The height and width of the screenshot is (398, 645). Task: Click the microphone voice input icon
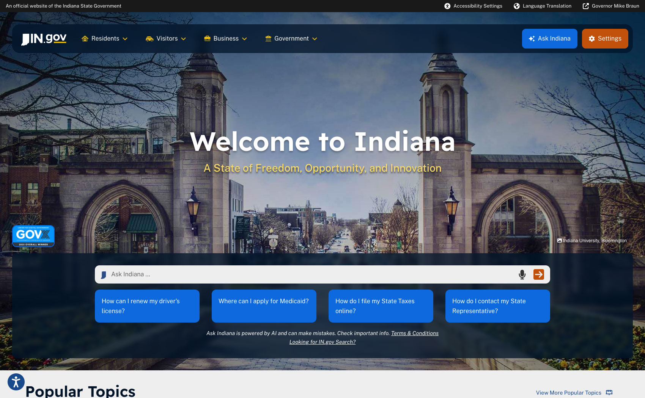[522, 274]
